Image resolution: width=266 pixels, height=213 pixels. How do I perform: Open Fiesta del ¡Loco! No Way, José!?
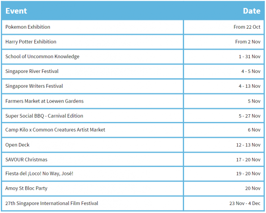(x=39, y=174)
